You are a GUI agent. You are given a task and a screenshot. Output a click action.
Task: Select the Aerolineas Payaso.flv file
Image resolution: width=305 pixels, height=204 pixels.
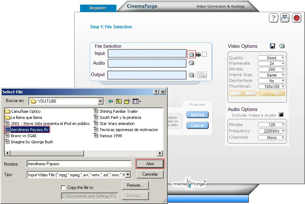(x=27, y=130)
